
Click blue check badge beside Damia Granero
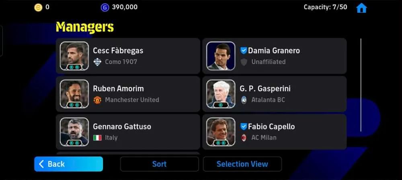243,50
